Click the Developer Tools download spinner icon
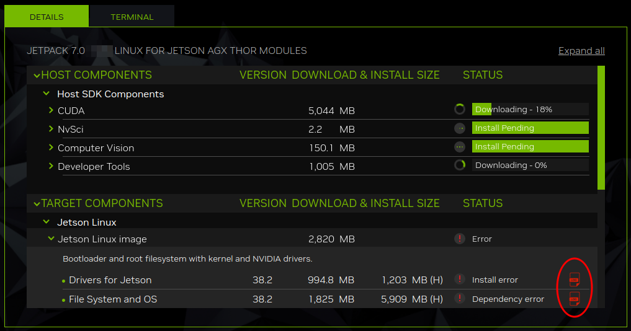Image resolution: width=631 pixels, height=331 pixels. (460, 165)
